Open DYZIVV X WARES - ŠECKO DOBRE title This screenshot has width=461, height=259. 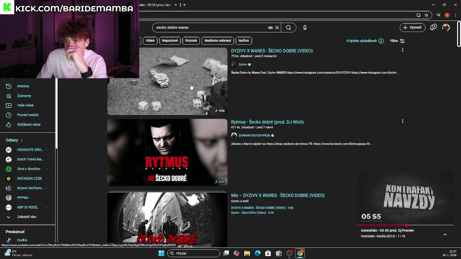tap(272, 51)
